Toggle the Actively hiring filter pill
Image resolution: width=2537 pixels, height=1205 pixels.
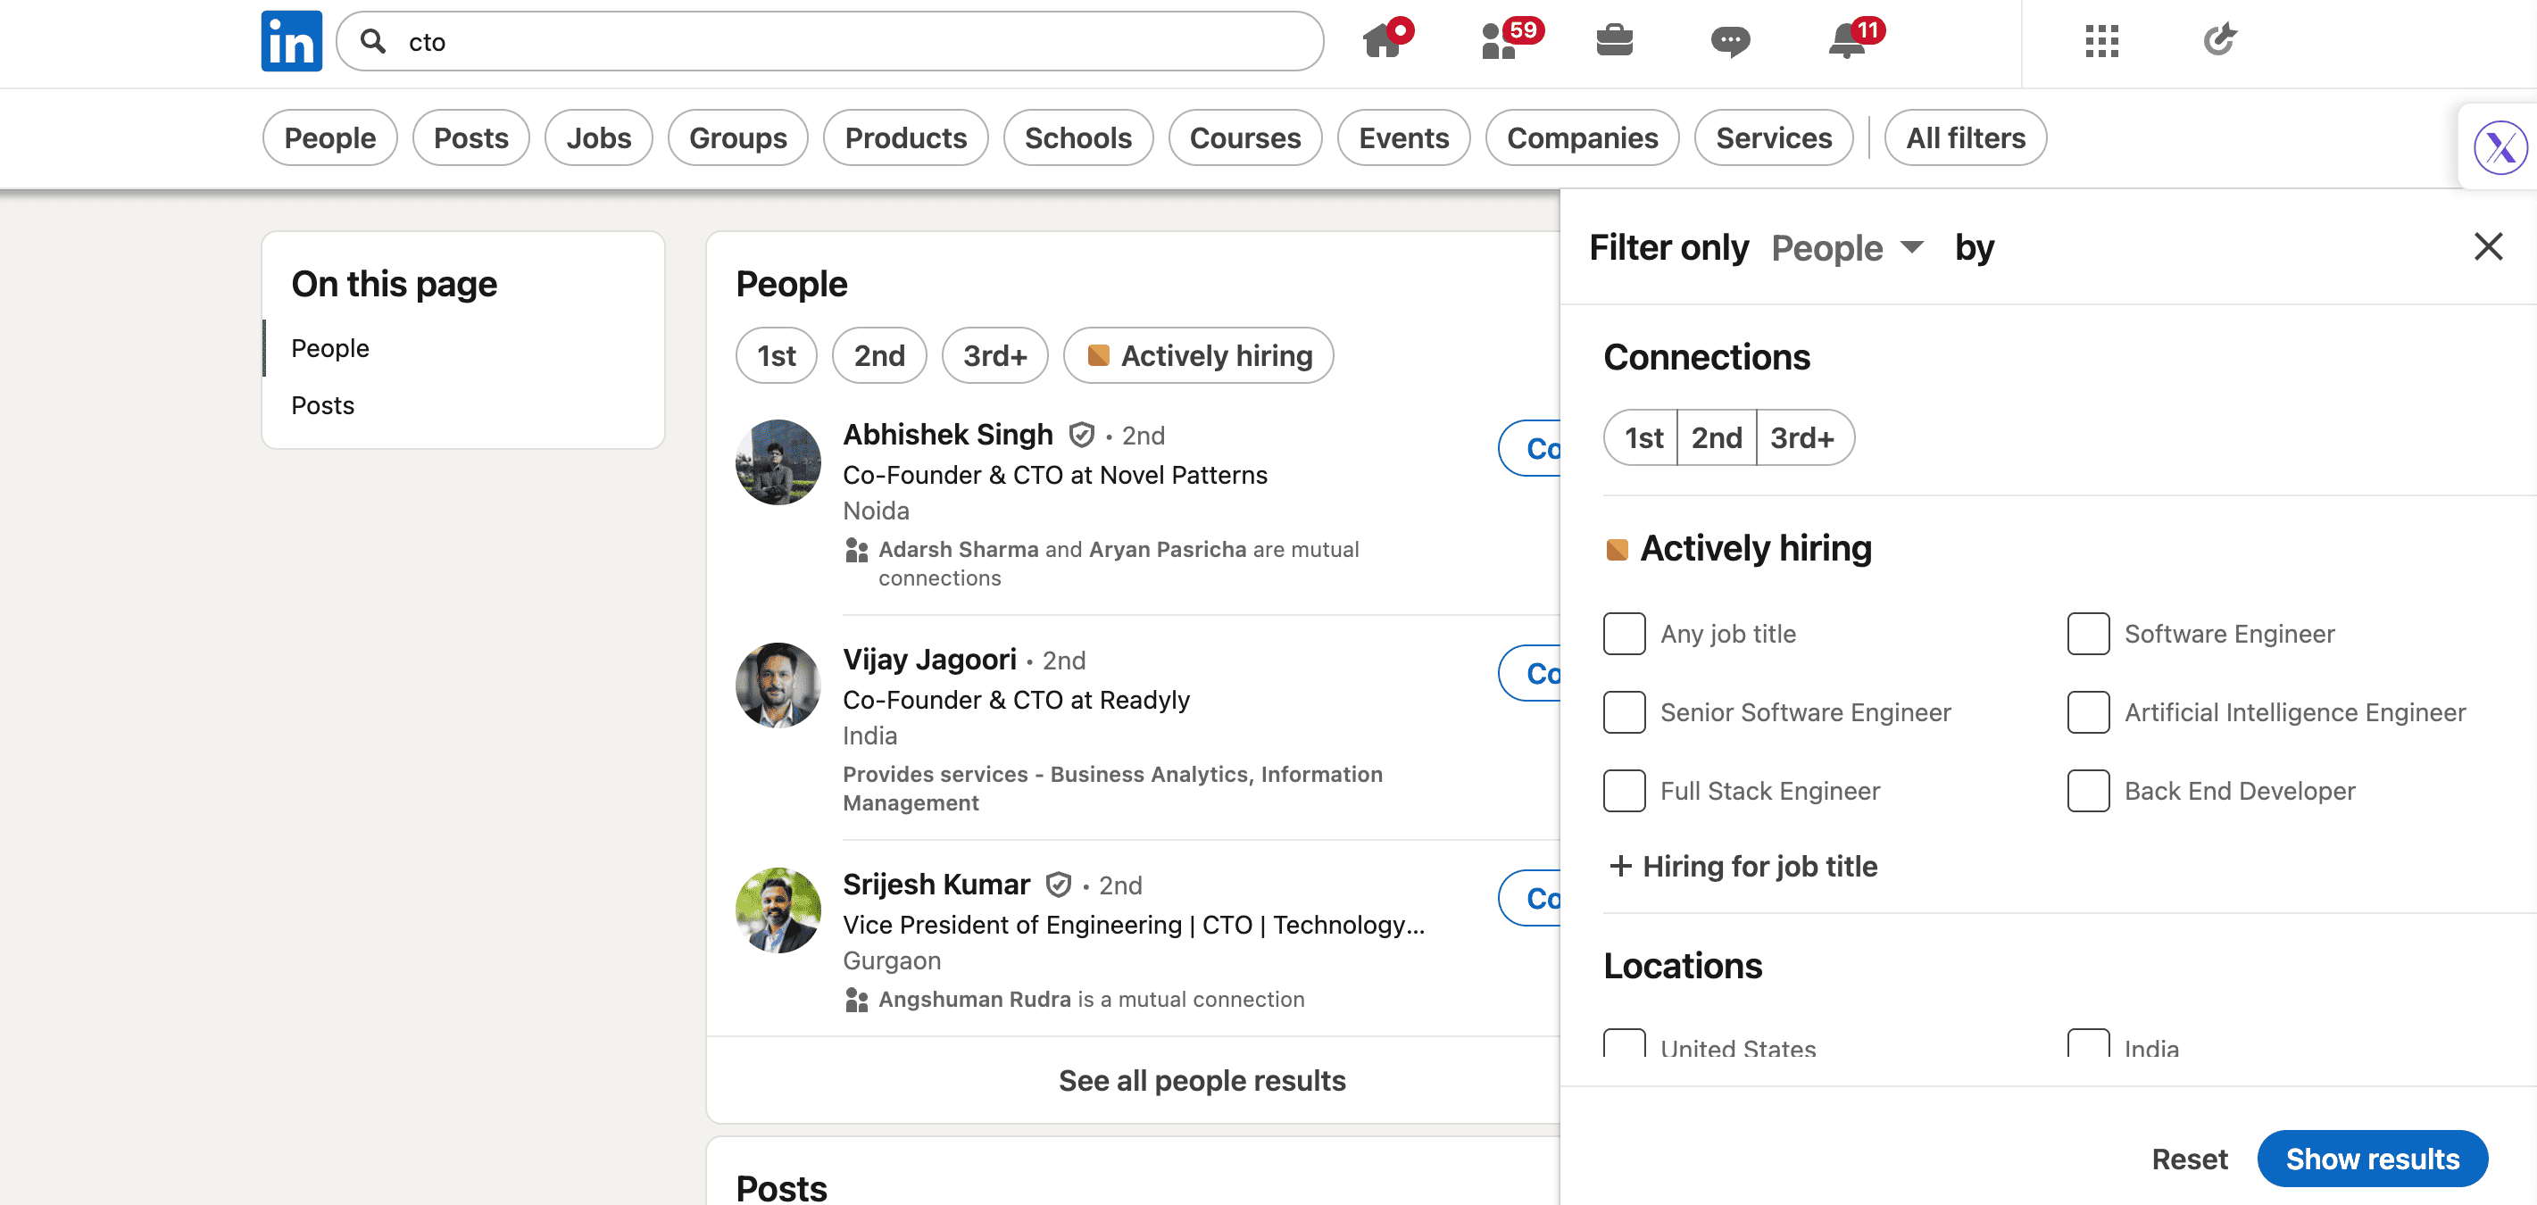point(1199,355)
